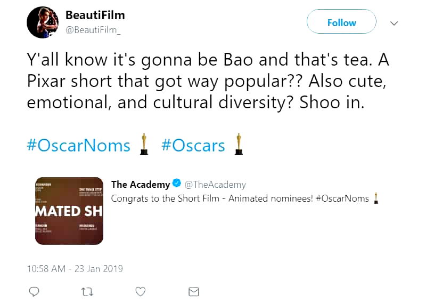The image size is (426, 303).
Task: Like the tweet with the heart icon
Action: pos(141,291)
